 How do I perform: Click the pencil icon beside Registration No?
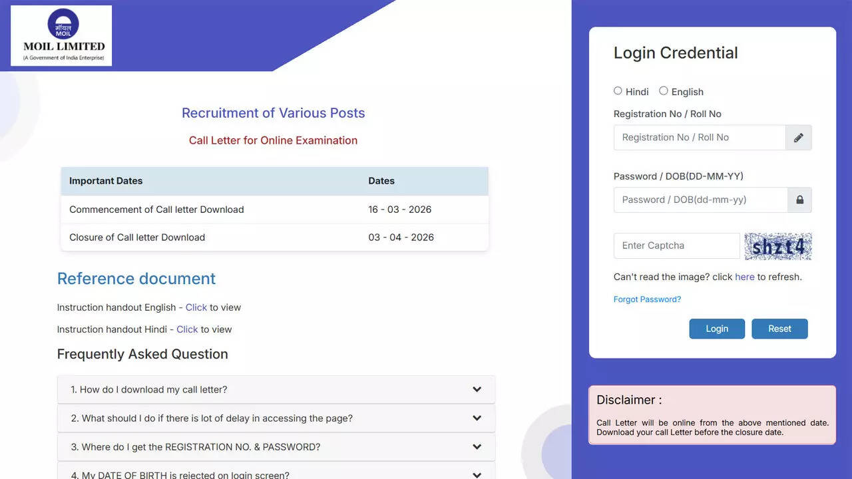pyautogui.click(x=798, y=138)
